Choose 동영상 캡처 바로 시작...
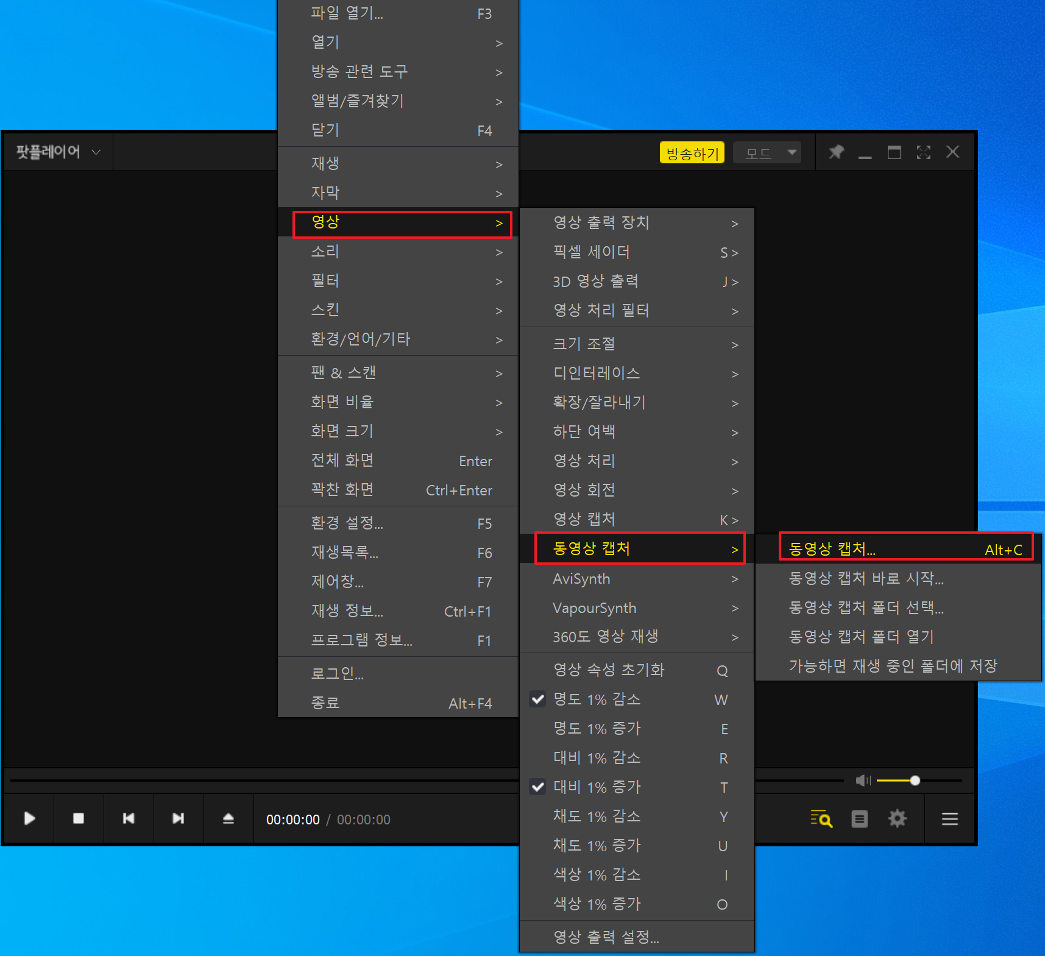The height and width of the screenshot is (956, 1045). pyautogui.click(x=898, y=578)
